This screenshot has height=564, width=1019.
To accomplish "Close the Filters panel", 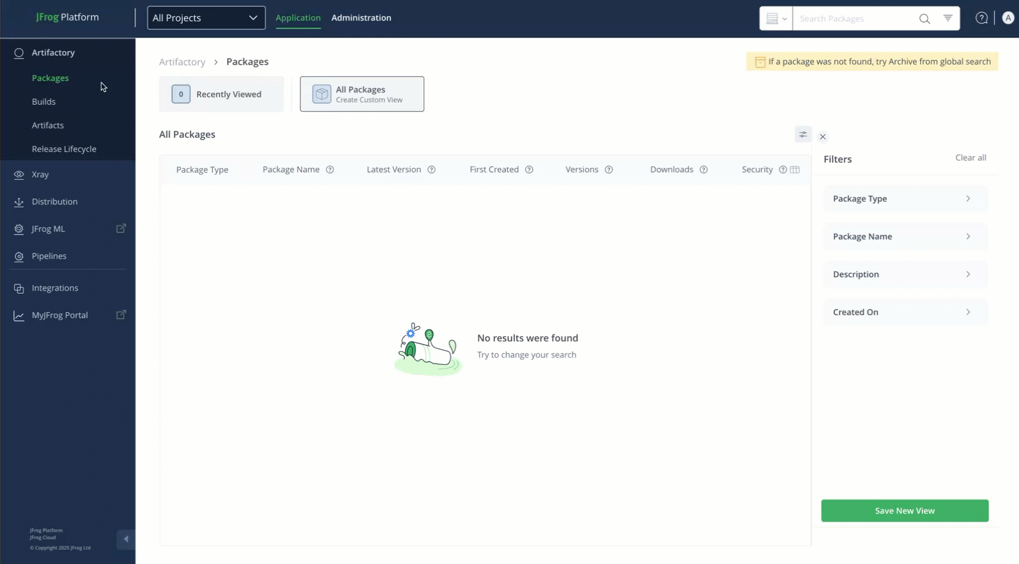I will tap(823, 137).
